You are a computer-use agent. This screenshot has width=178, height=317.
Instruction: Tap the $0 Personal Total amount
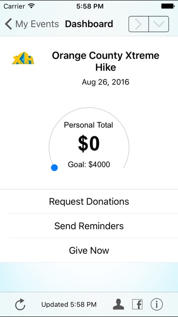[x=89, y=144]
